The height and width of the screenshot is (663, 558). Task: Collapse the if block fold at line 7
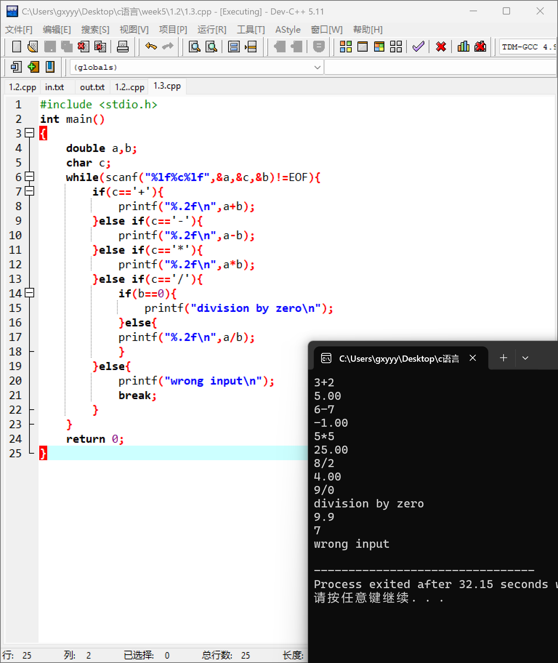(x=30, y=191)
